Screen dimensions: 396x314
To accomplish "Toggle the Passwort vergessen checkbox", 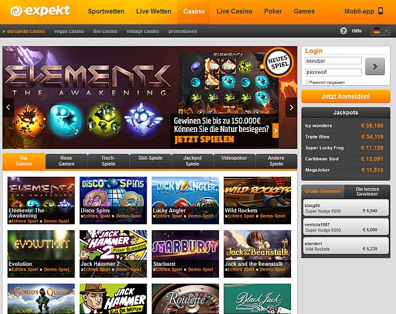I will point(308,82).
